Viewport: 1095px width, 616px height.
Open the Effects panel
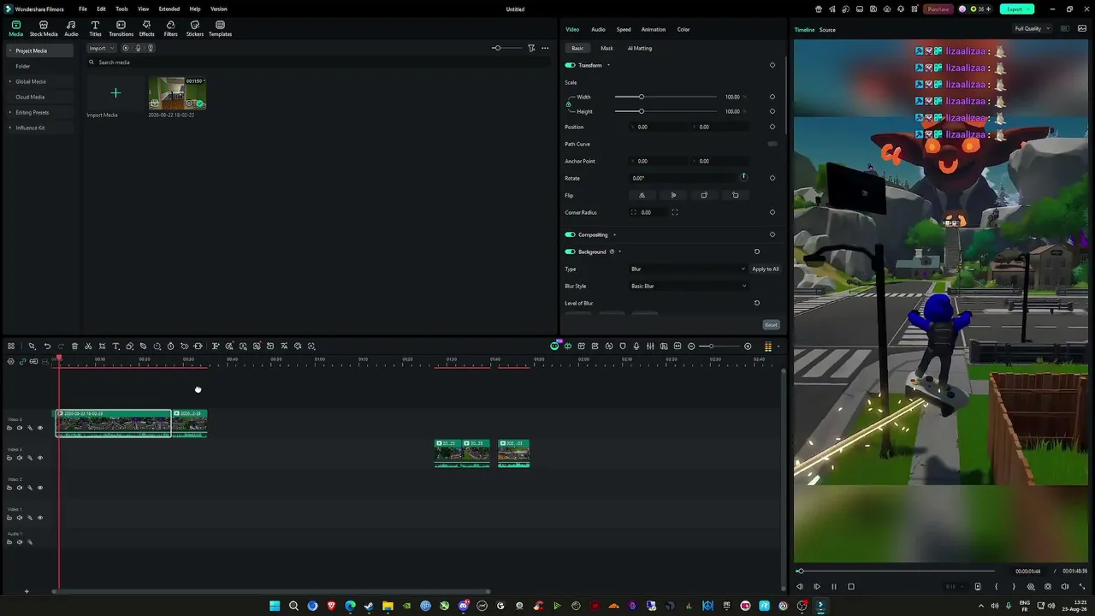tap(147, 29)
